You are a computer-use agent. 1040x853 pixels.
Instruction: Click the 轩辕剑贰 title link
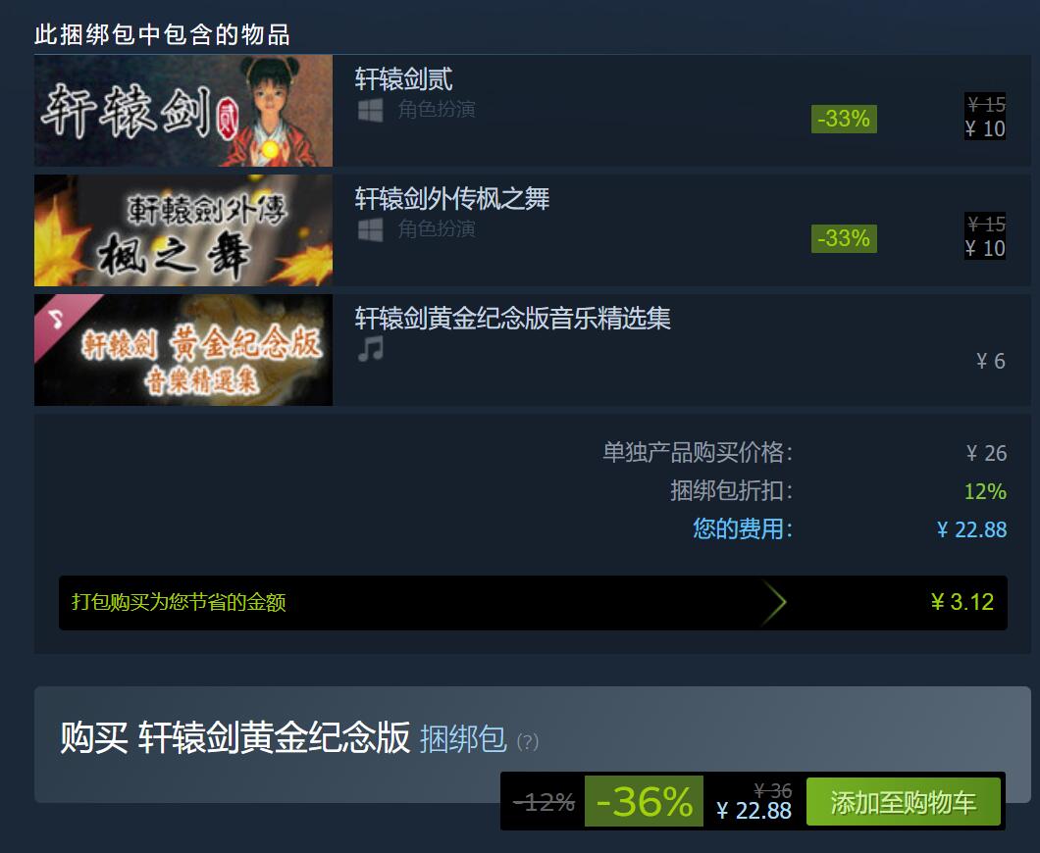tap(404, 78)
